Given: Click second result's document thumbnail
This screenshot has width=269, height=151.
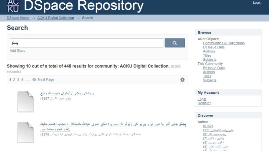Looking at the screenshot, I should [26, 133].
